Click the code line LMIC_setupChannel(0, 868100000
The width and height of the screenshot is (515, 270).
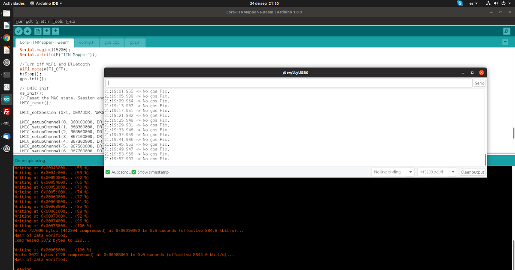click(62, 122)
